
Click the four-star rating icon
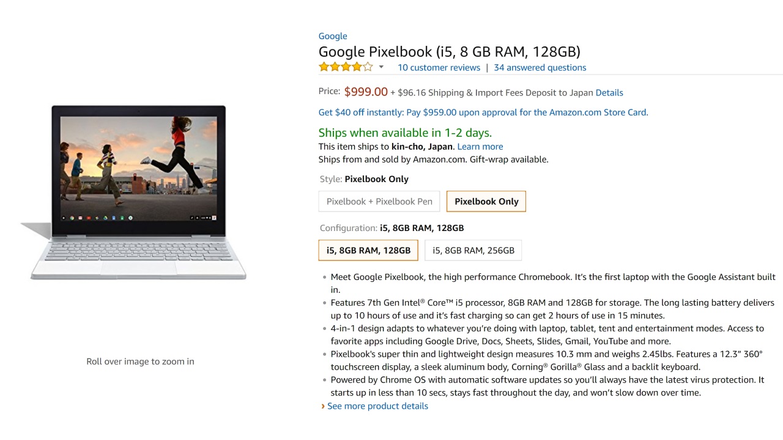[x=345, y=67]
